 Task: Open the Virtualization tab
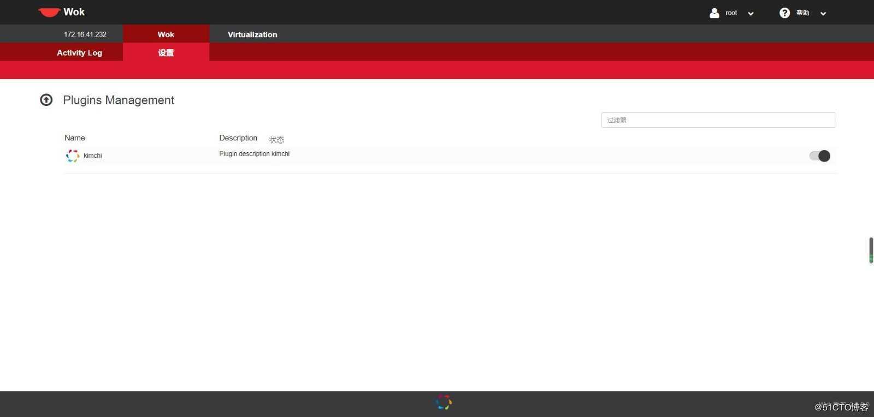[x=252, y=34]
